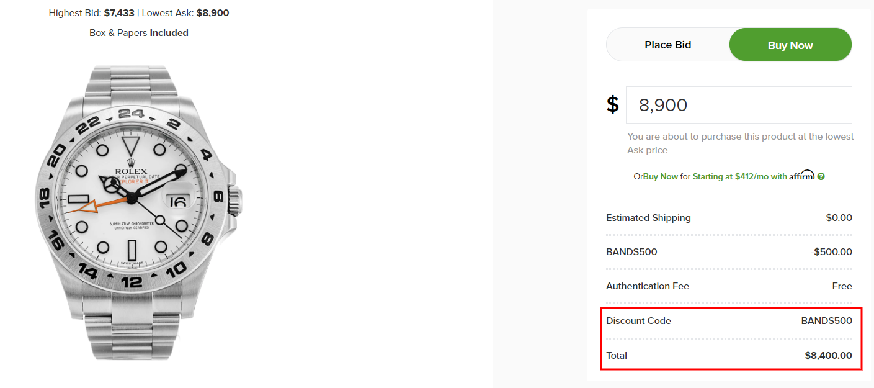Click the dollar sign beside price field
Viewport: 874px width, 388px height.
(613, 104)
